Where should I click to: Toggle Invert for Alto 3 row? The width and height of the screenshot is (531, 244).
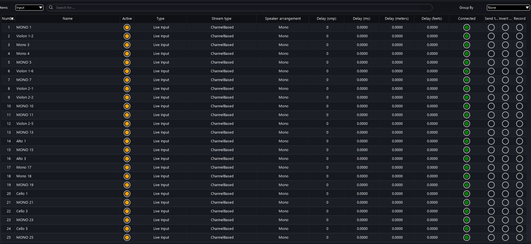click(x=505, y=159)
